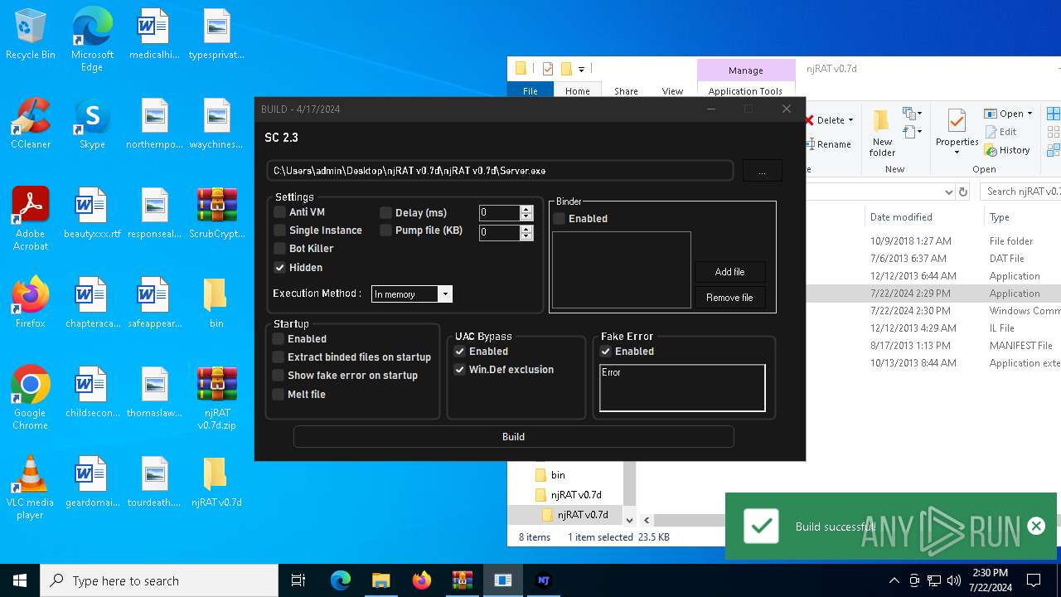Expand the Delete dropdown arrow in Explorer

point(850,121)
